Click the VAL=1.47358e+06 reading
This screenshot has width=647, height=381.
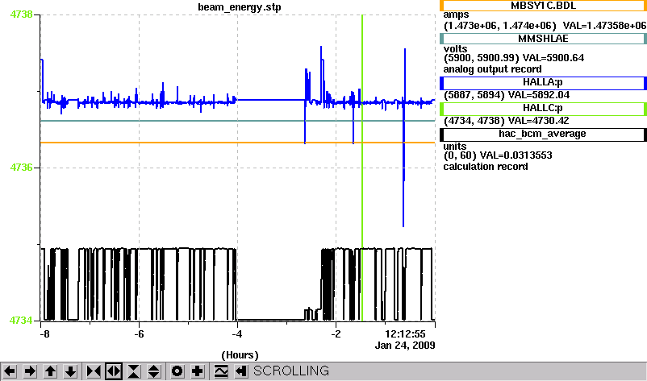604,26
